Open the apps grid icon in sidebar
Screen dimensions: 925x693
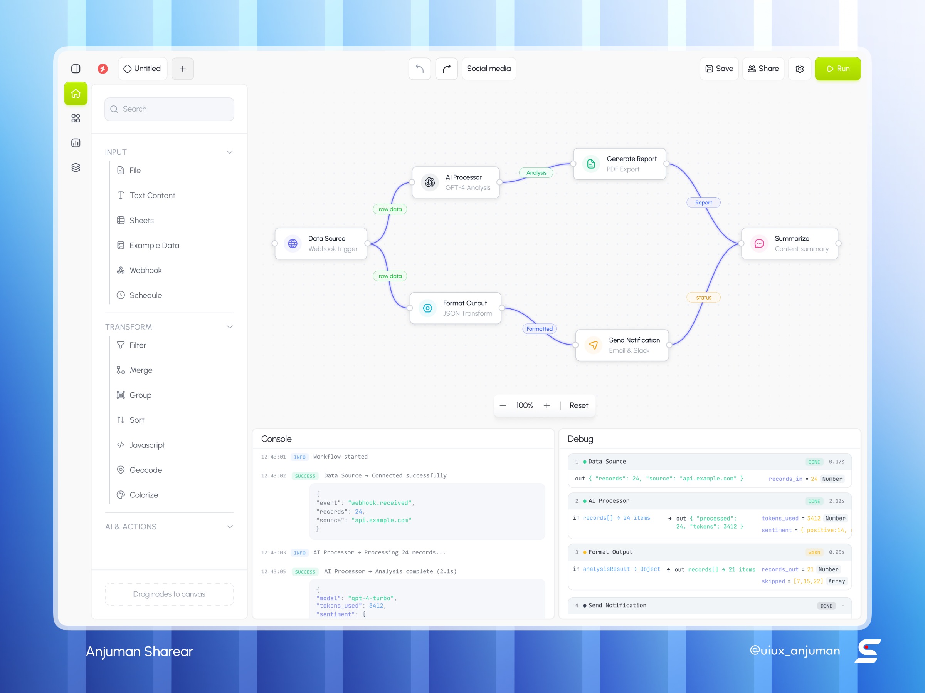pos(76,118)
